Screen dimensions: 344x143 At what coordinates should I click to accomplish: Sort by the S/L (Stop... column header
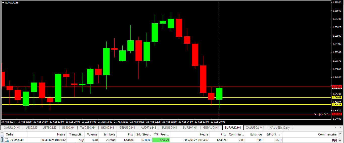(x=143, y=134)
